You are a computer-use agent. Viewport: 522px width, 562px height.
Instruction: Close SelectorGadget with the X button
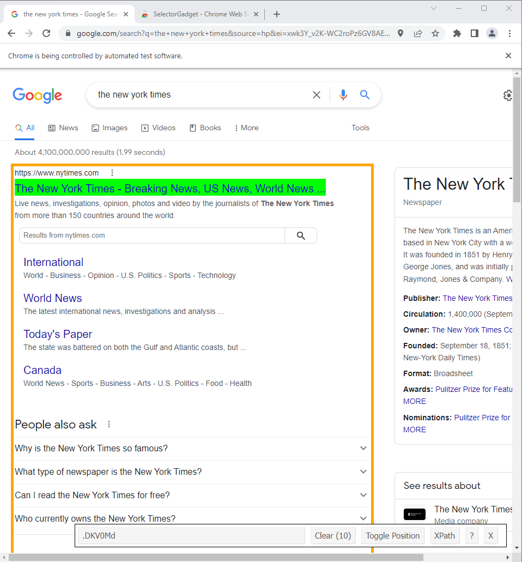(491, 535)
